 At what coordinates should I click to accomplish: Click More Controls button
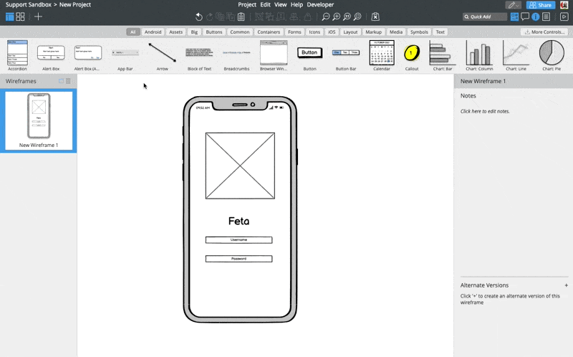point(544,32)
